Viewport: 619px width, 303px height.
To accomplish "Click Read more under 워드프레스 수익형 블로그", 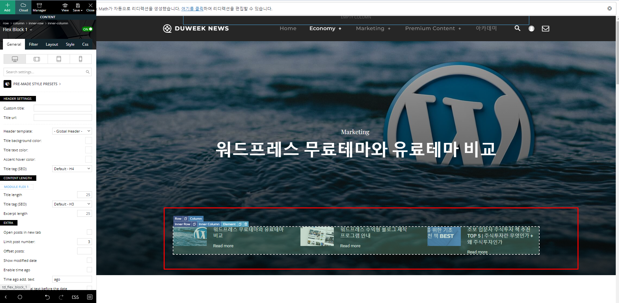I will point(350,246).
